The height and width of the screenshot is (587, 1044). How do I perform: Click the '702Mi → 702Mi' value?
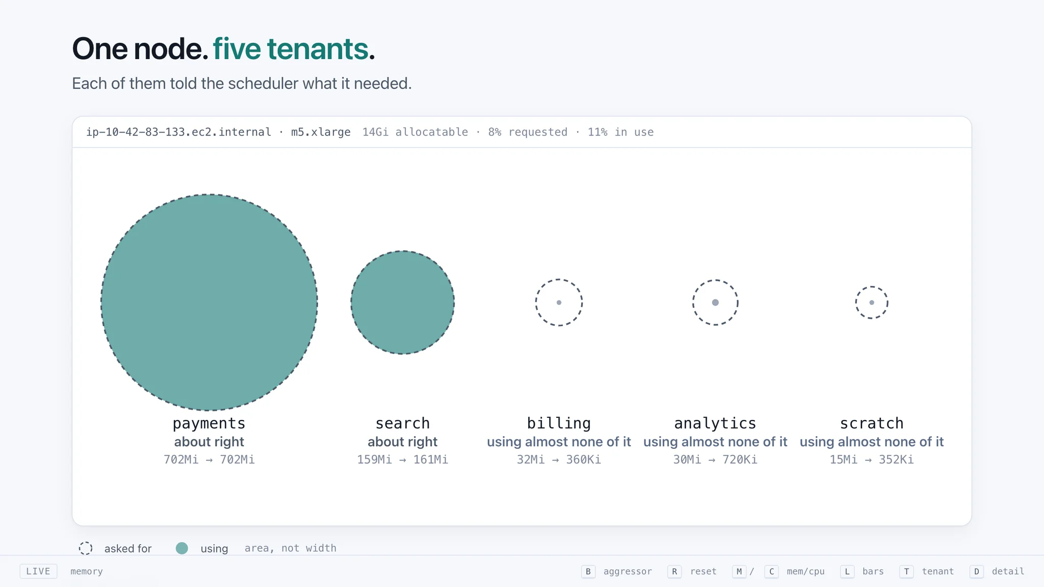tap(209, 460)
